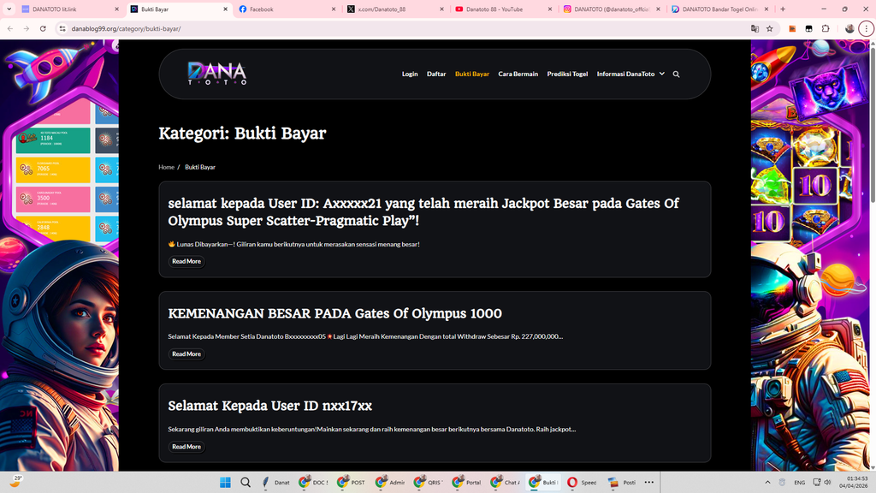Show taskbar overflow three-dot menu
The height and width of the screenshot is (493, 876).
[x=648, y=483]
